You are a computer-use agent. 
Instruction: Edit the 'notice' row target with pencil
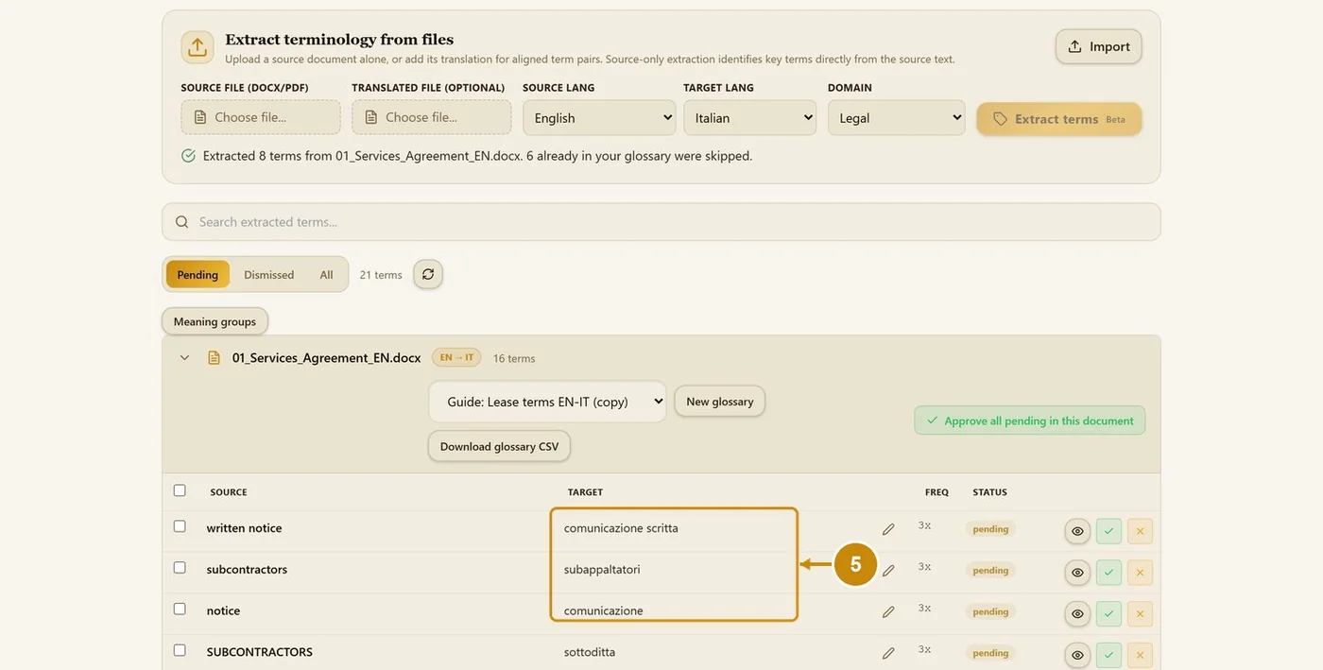click(888, 612)
